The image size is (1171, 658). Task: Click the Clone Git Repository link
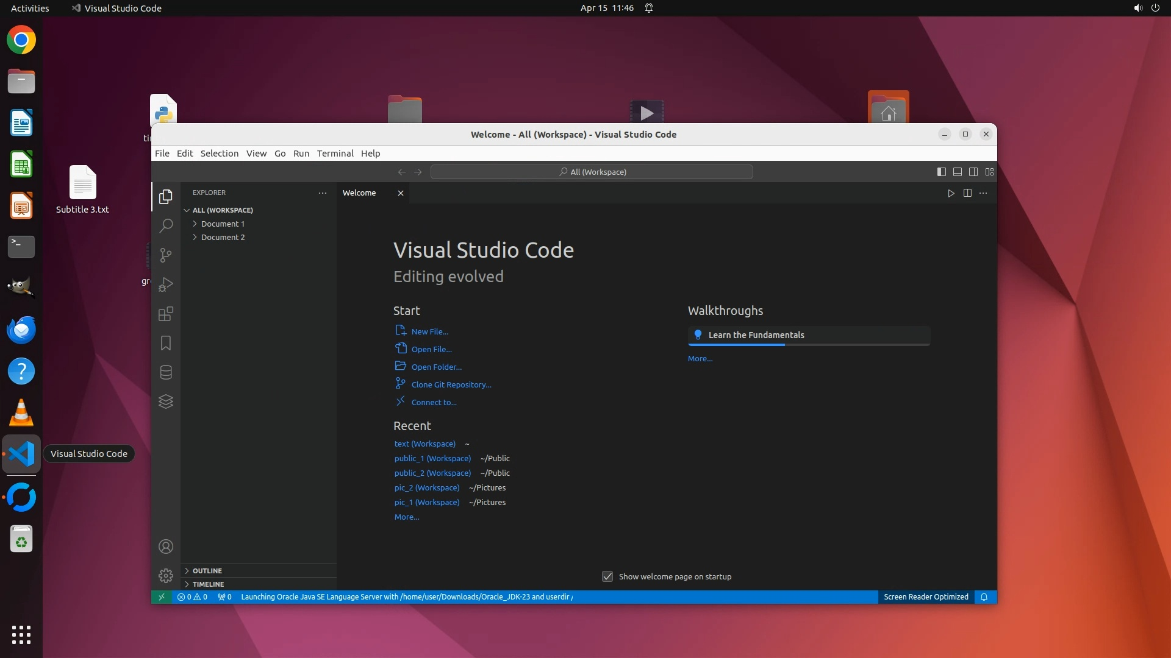click(451, 384)
